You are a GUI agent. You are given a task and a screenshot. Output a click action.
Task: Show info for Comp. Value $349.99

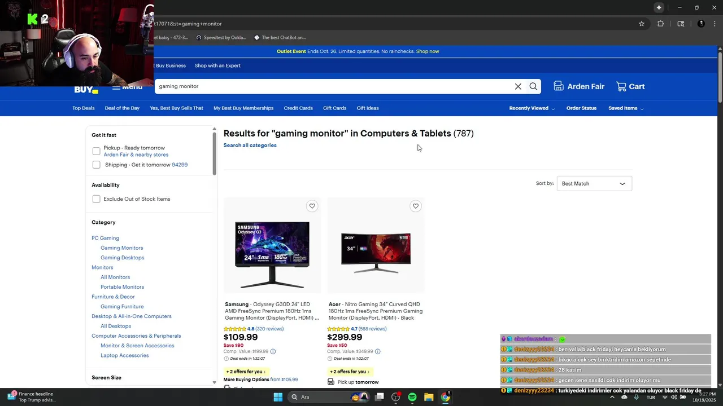378,351
